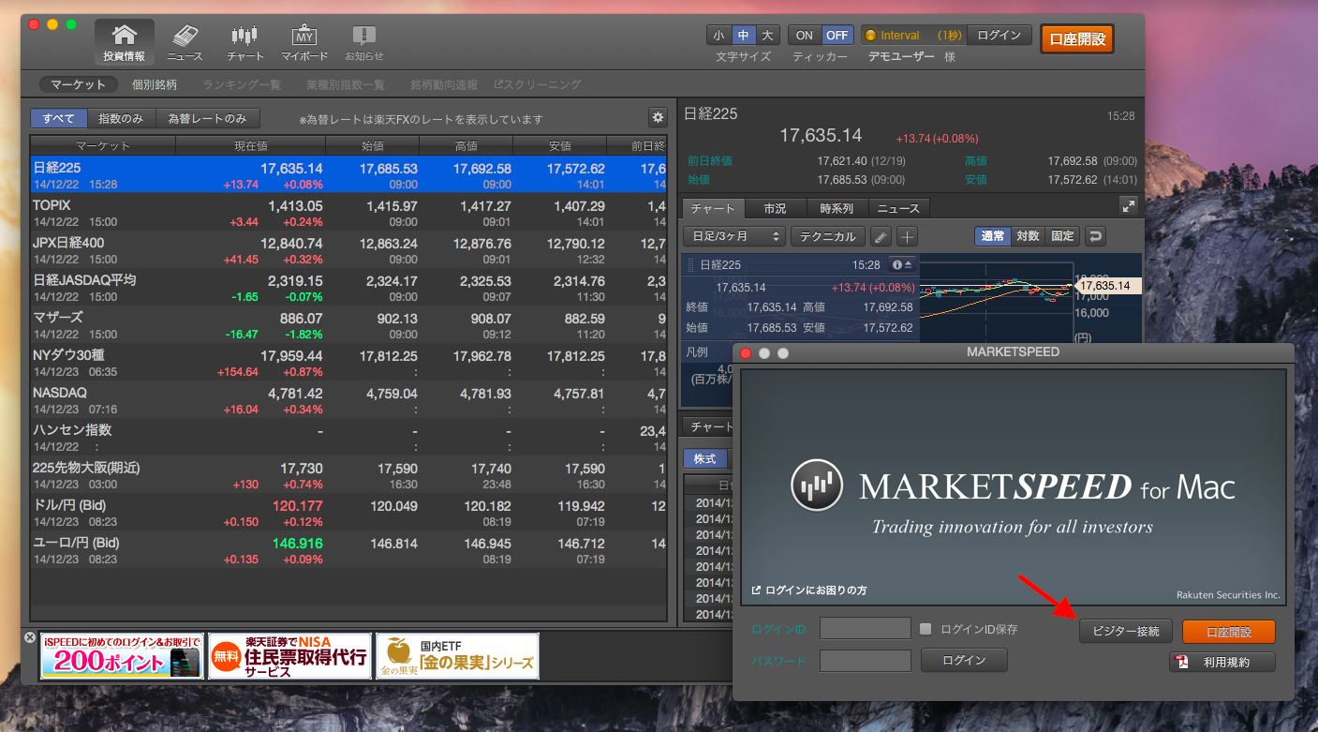Open the 日足/3ヶ月 period dropdown
Viewport: 1318px width, 732px height.
pyautogui.click(x=734, y=236)
